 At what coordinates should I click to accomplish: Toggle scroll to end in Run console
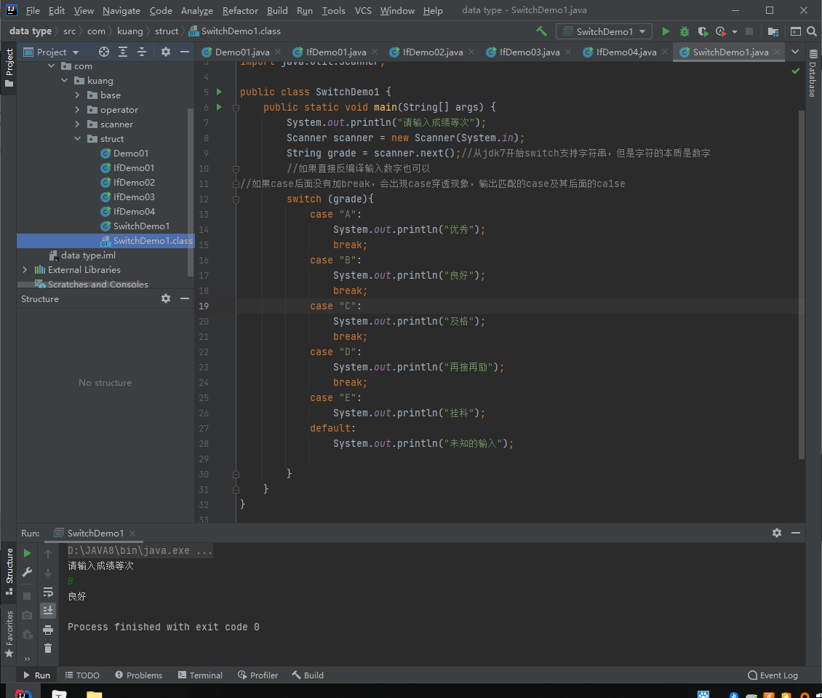(x=48, y=610)
